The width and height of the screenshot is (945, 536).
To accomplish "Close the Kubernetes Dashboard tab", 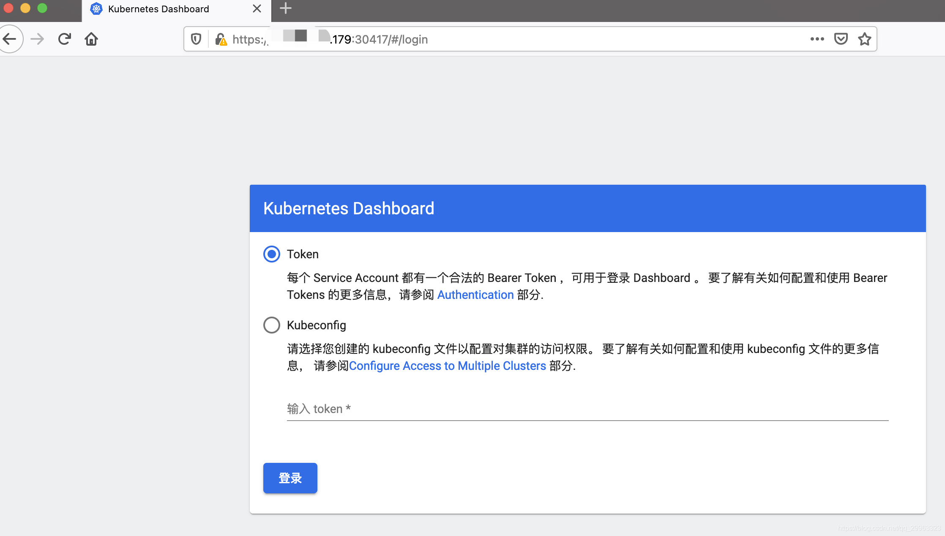I will [x=257, y=9].
